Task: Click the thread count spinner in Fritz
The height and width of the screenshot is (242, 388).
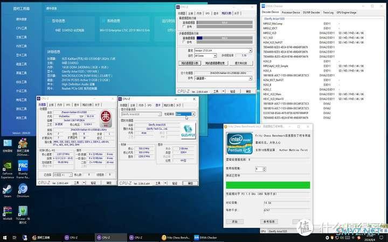Action: [x=264, y=169]
